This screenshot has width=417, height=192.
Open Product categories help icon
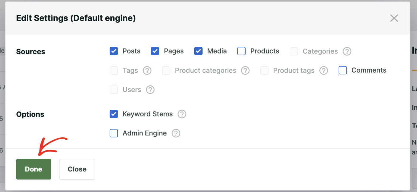click(245, 71)
